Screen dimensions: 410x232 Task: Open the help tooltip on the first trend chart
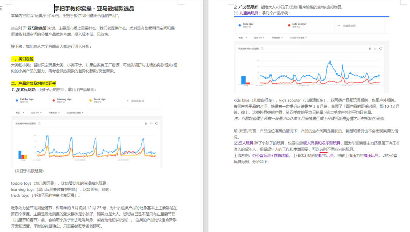pos(39,123)
